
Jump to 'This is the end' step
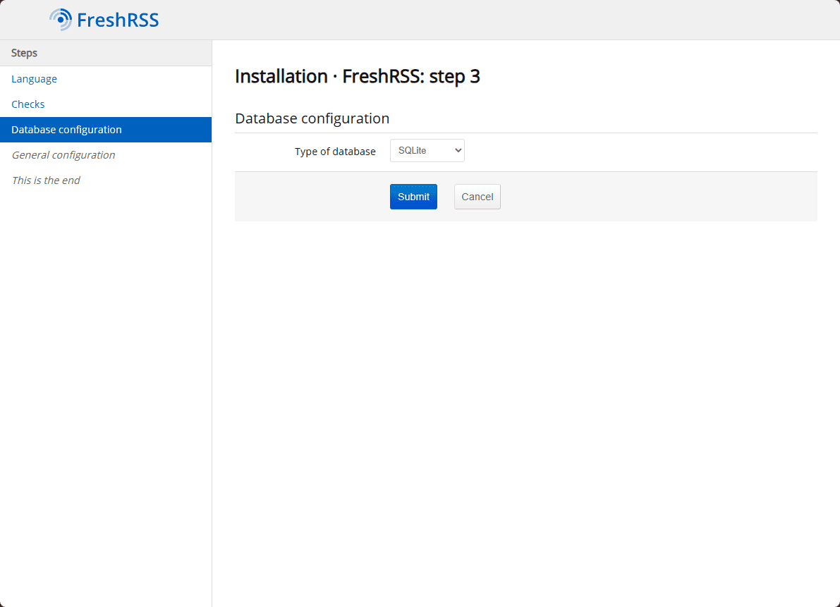point(46,180)
